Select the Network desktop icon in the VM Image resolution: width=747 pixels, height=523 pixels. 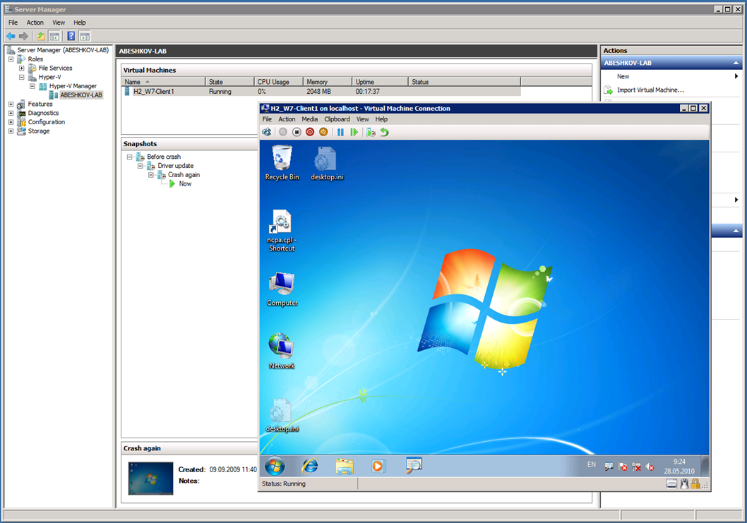tap(282, 351)
